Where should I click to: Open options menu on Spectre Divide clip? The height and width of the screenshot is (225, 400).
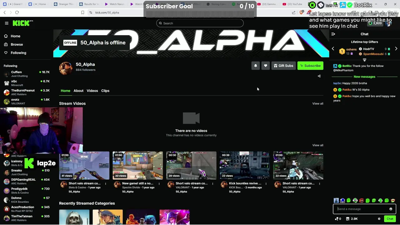pos(159,184)
